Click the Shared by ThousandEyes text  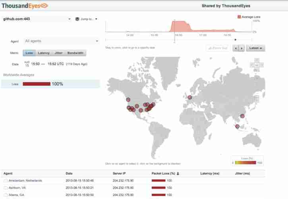(x=226, y=6)
